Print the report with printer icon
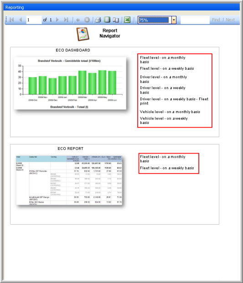The width and height of the screenshot is (243, 283). [98, 20]
